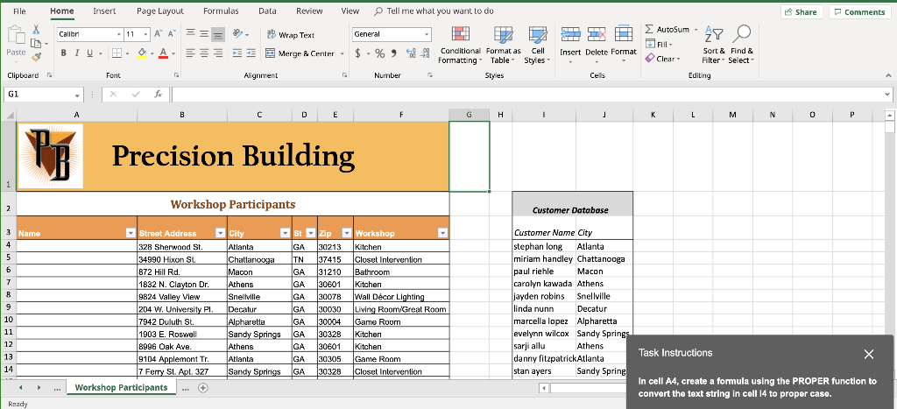Apply the red Font Color

[x=163, y=53]
